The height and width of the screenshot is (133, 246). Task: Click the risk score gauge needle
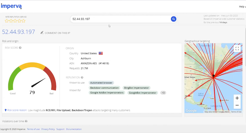coord(39,82)
